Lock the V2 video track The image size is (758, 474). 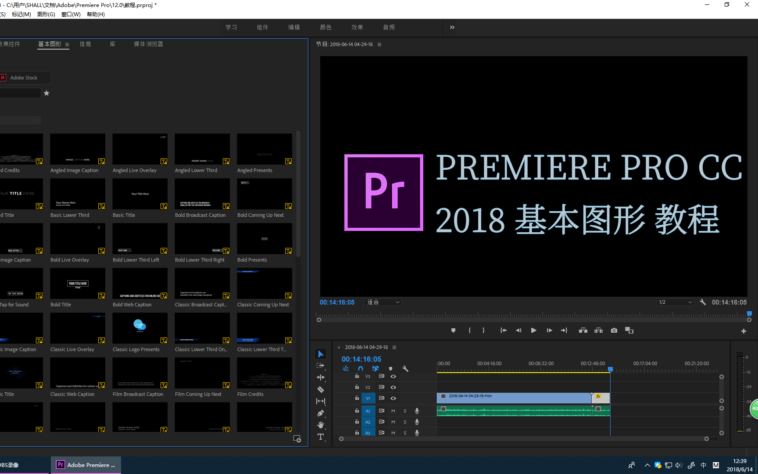coord(357,387)
